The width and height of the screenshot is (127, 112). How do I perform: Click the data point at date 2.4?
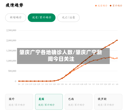(x=19, y=81)
